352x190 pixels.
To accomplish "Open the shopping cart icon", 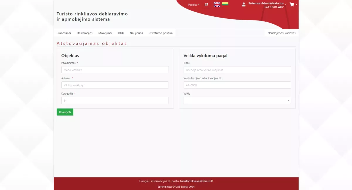I will point(292,4).
